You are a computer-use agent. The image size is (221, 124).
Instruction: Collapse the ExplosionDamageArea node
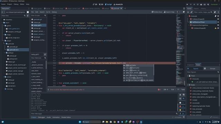click(x=189, y=25)
